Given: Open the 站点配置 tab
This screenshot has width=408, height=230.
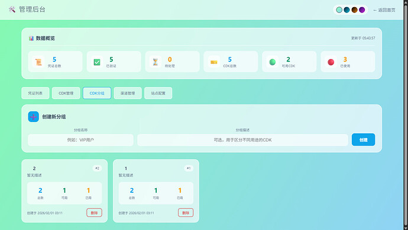Looking at the screenshot, I should tap(158, 93).
